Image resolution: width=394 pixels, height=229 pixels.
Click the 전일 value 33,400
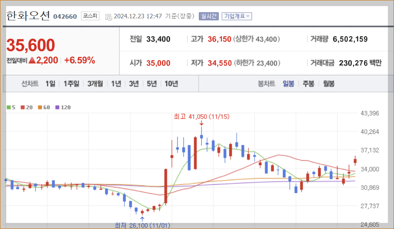coord(158,39)
